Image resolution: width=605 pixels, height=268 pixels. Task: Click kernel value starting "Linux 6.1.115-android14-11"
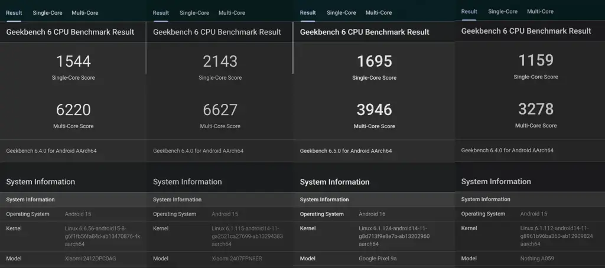(248, 236)
